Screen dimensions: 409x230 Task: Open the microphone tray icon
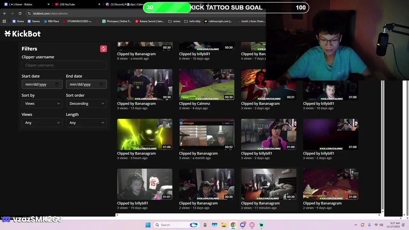tap(369, 225)
